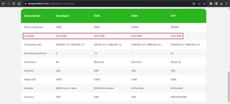Click the 0.7 XAUUSD spread value
The height and width of the screenshot is (104, 230).
tap(172, 53)
